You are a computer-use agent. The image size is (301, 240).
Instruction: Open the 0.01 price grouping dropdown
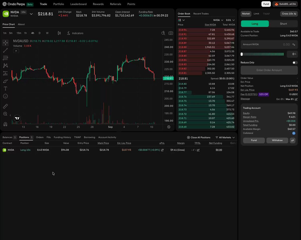230,20
